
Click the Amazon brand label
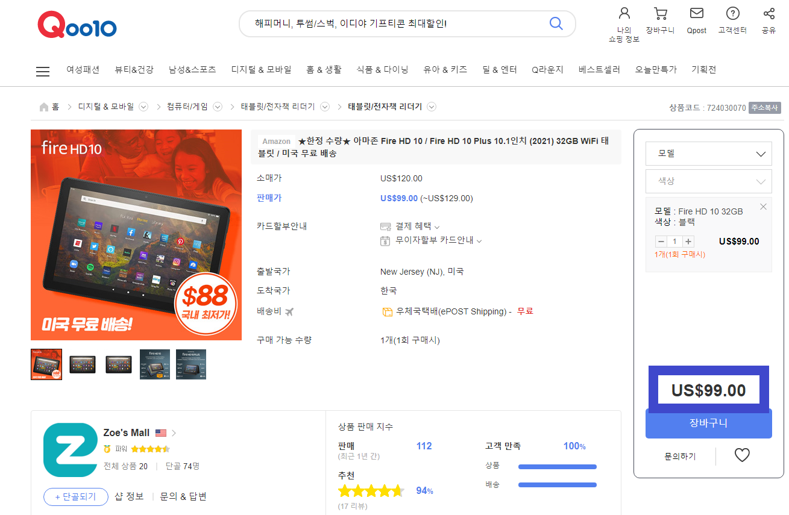[277, 141]
